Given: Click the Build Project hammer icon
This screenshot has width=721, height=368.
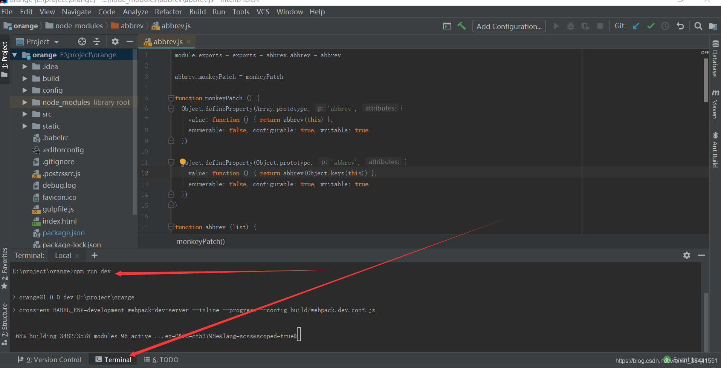Looking at the screenshot, I should pyautogui.click(x=461, y=26).
